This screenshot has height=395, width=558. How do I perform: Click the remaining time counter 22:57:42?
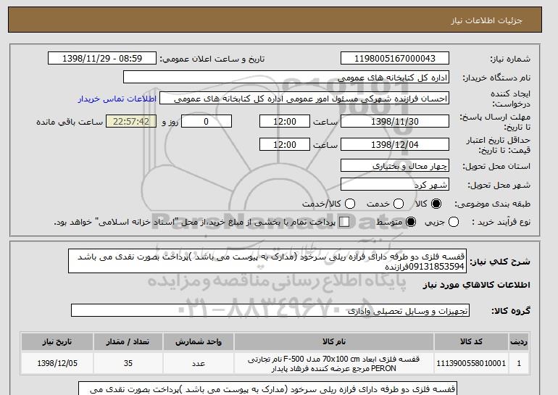point(131,121)
